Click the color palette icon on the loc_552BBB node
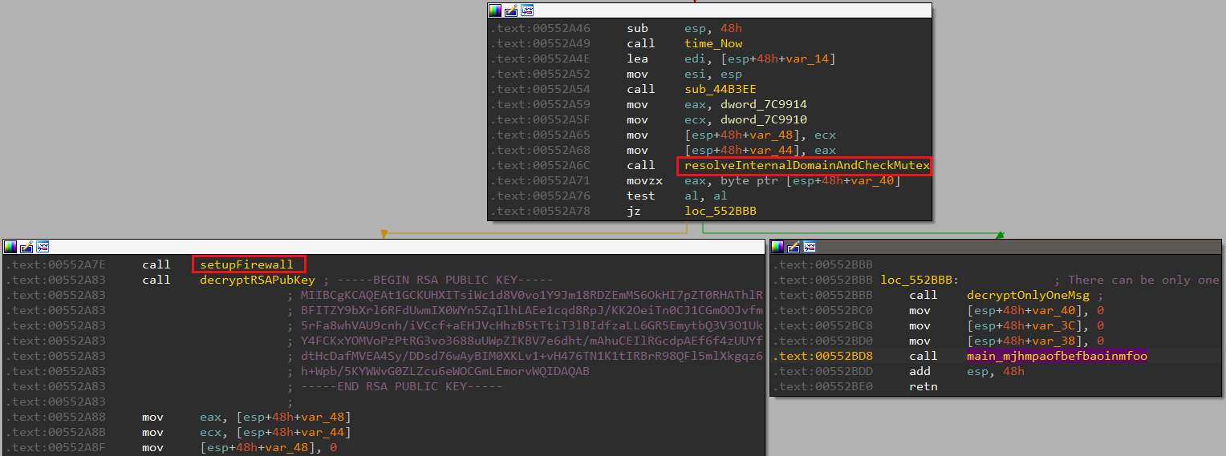The height and width of the screenshot is (456, 1226). click(x=777, y=246)
